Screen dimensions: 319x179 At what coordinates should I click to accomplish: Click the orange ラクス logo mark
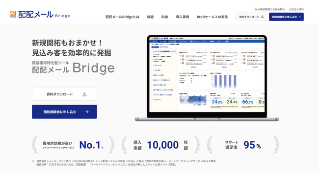13,14
